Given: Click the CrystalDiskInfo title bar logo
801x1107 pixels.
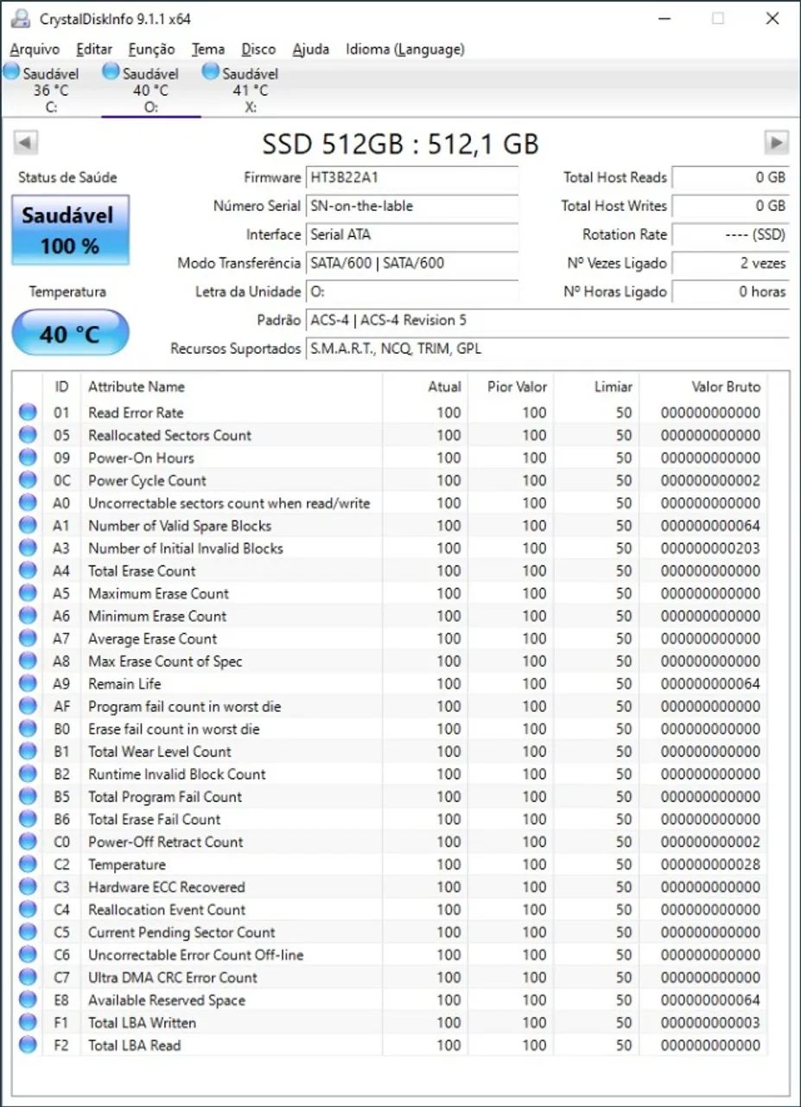Looking at the screenshot, I should [x=19, y=17].
